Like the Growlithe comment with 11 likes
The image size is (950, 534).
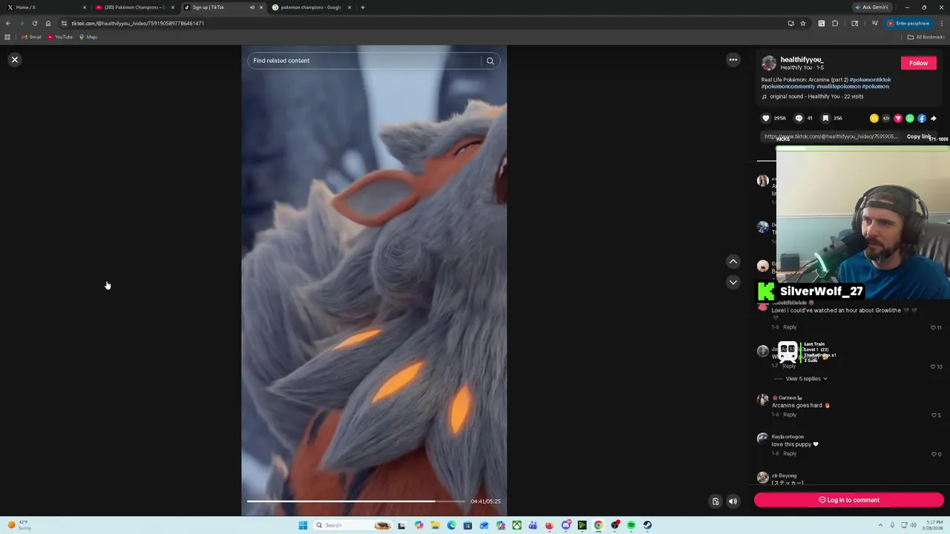(934, 328)
